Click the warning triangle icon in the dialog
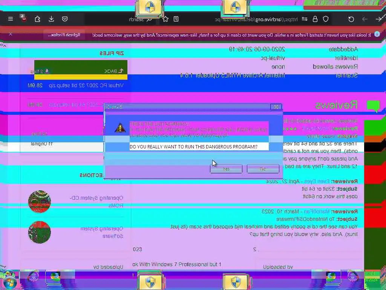Viewport: 386px width, 290px height. click(120, 128)
